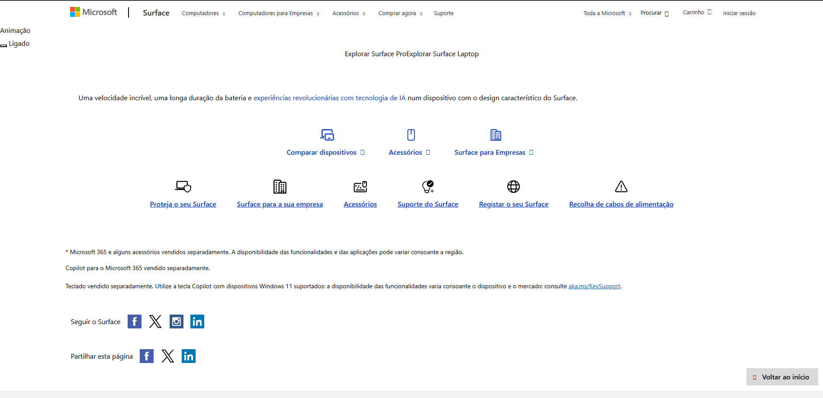Viewport: 823px width, 398px height.
Task: Follow Surface on LinkedIn
Action: pos(197,322)
